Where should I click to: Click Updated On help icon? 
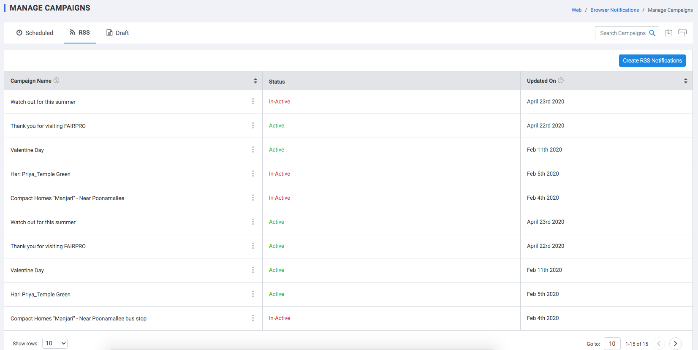561,80
